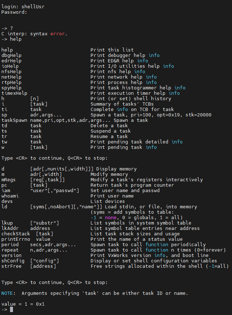Click the edrHelp command name
Image resolution: width=232 pixels, height=315 pixels.
(x=12, y=61)
